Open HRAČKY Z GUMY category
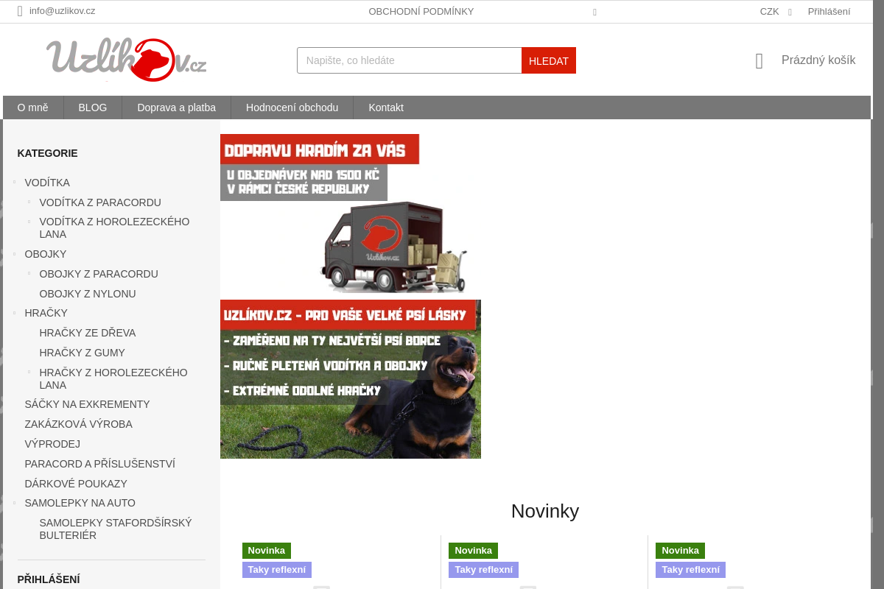This screenshot has height=589, width=884. pyautogui.click(x=83, y=353)
